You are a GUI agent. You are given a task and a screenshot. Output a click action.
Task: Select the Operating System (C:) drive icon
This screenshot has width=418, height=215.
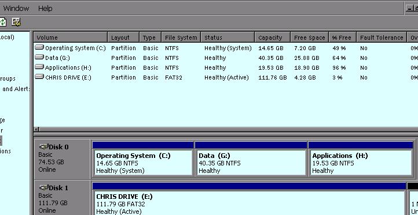tap(39, 47)
